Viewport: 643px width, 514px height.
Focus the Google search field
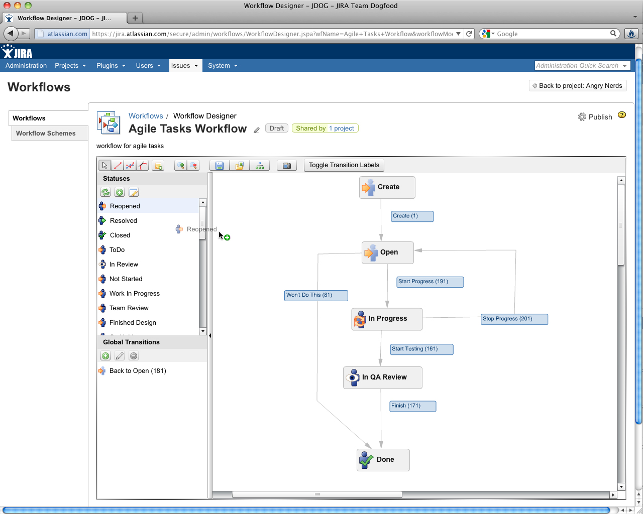[553, 34]
